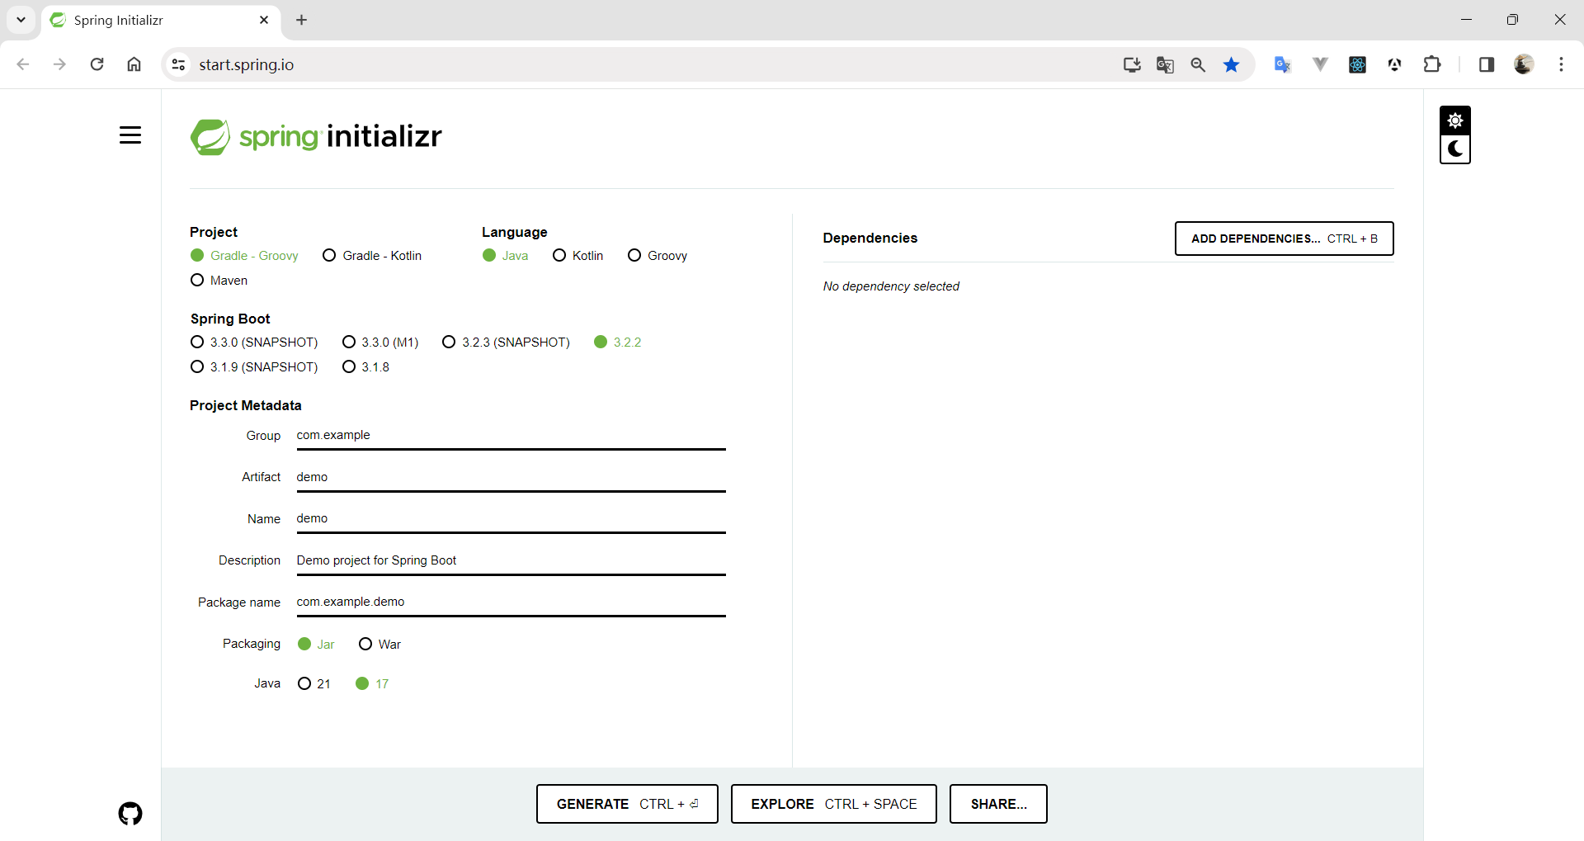
Task: Click the bookmark star icon
Action: tap(1231, 64)
